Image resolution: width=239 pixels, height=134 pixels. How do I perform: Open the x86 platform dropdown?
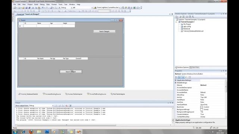[x=92, y=7]
